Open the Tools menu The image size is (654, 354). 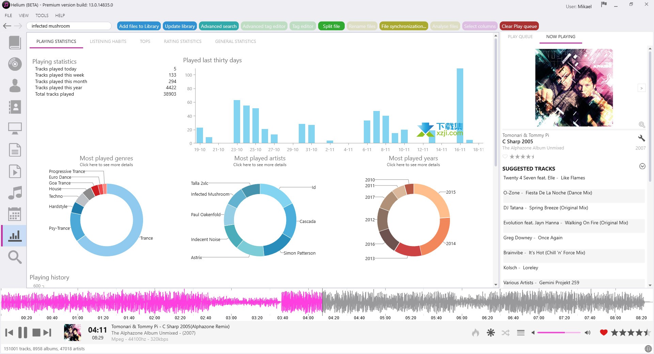42,15
